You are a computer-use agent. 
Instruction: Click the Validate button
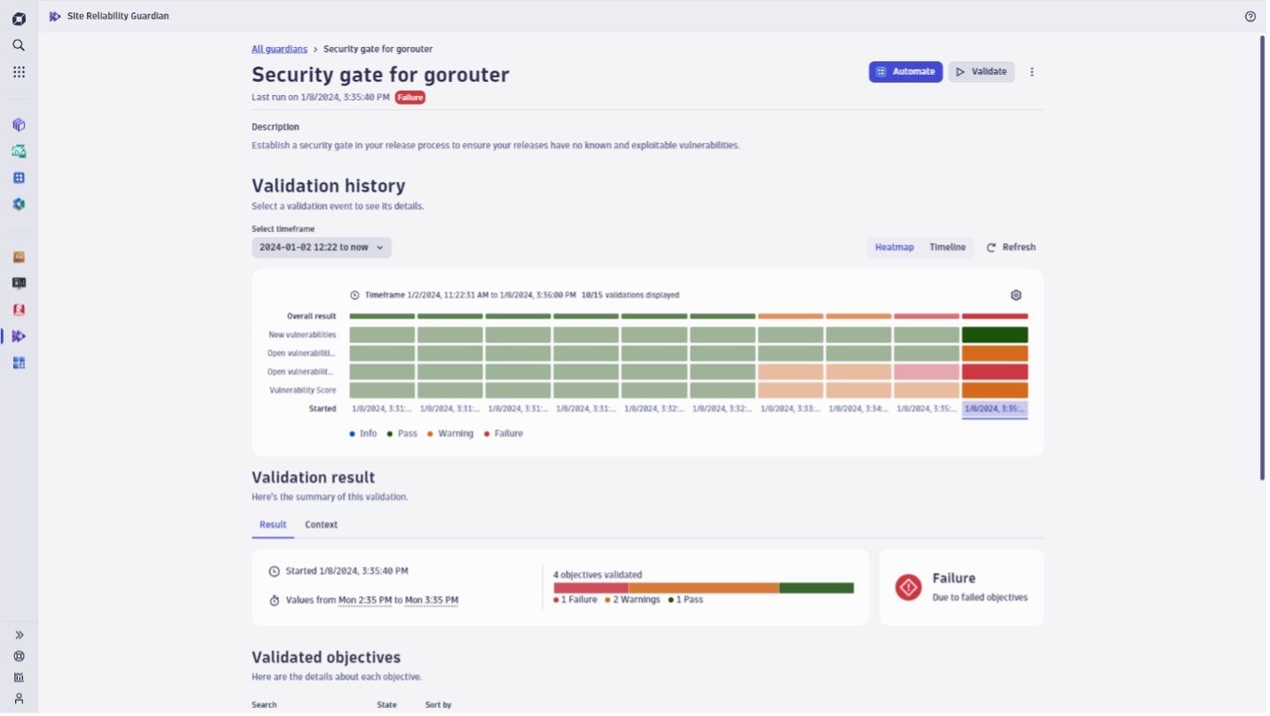pos(980,72)
